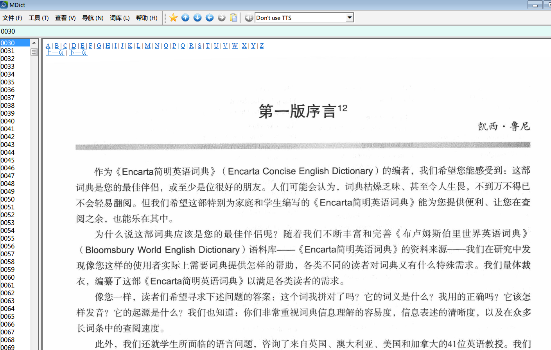Click the 下一页 next page link
The width and height of the screenshot is (551, 350).
tap(78, 52)
